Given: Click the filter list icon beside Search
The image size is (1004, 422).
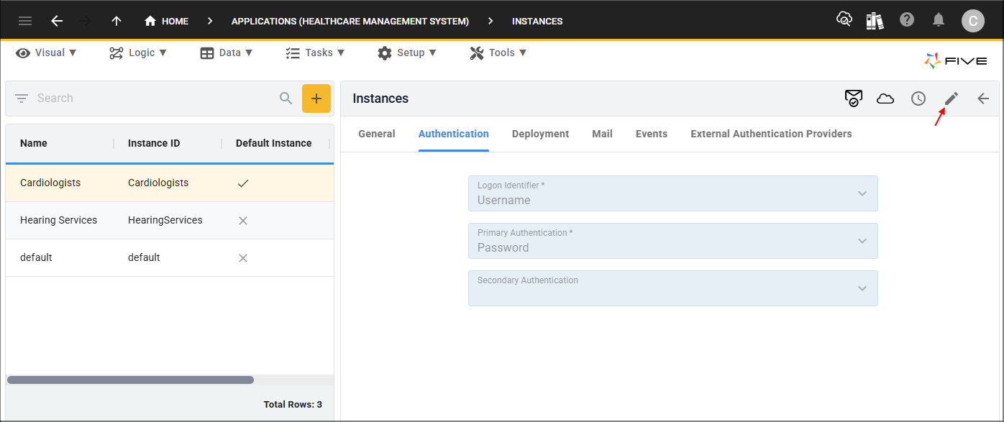Looking at the screenshot, I should (x=22, y=98).
